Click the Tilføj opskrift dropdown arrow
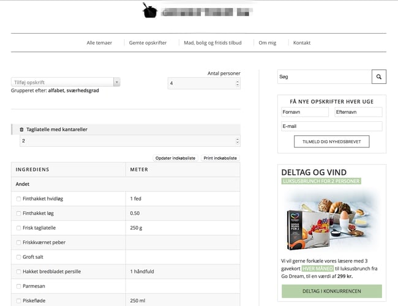This screenshot has height=306, width=398. tap(117, 82)
